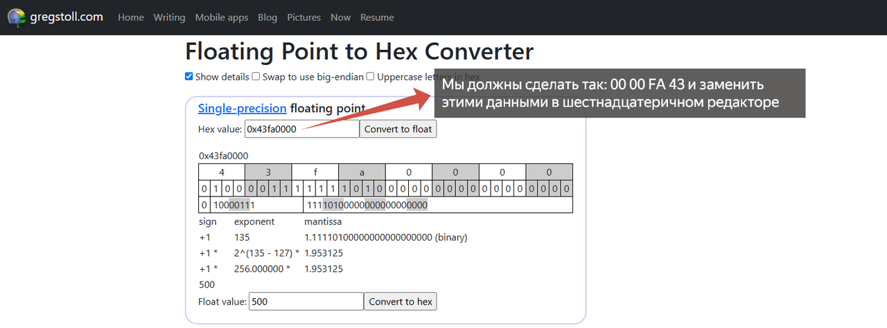Click the result value 500 text

207,284
